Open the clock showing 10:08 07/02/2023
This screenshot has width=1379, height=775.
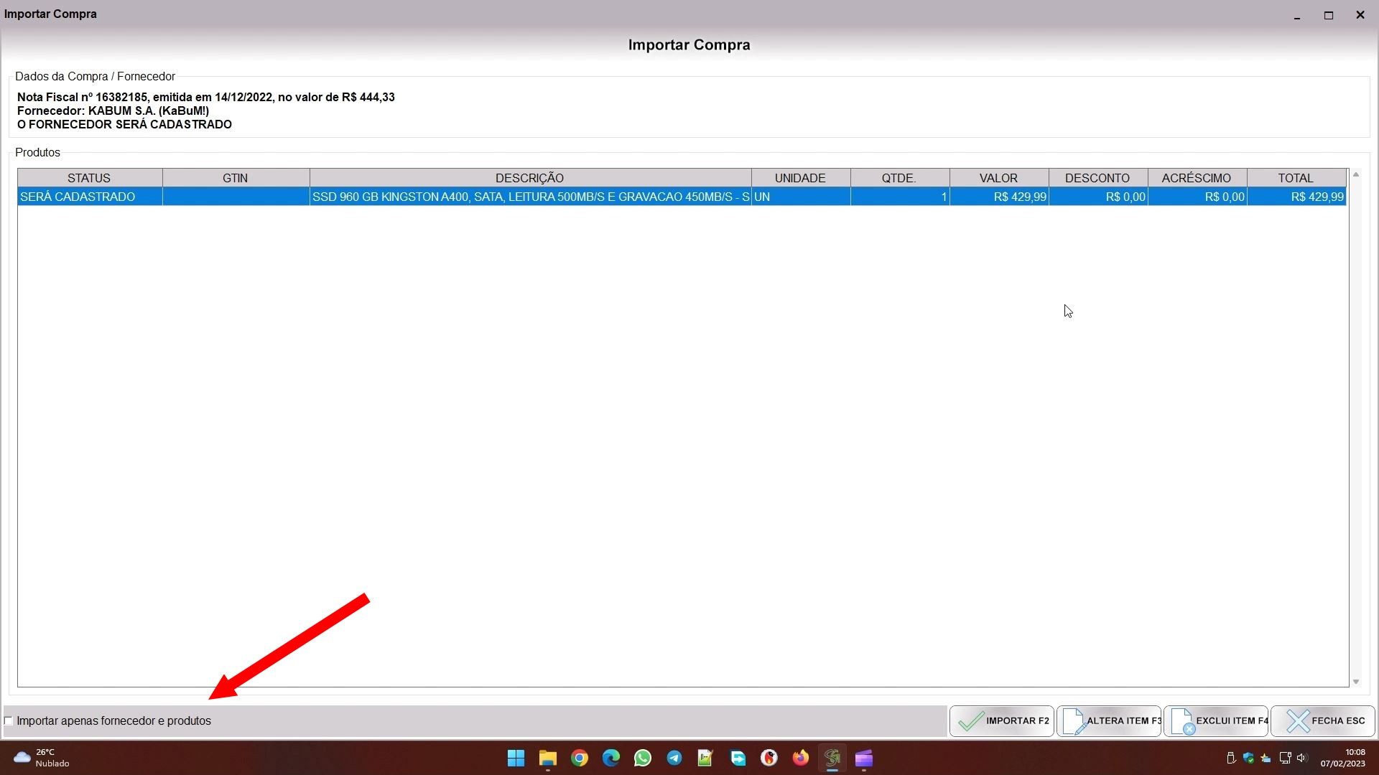[1343, 758]
